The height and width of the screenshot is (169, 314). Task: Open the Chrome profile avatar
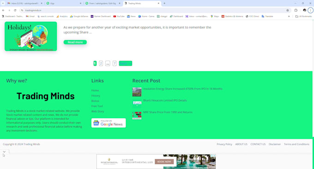coord(305,10)
